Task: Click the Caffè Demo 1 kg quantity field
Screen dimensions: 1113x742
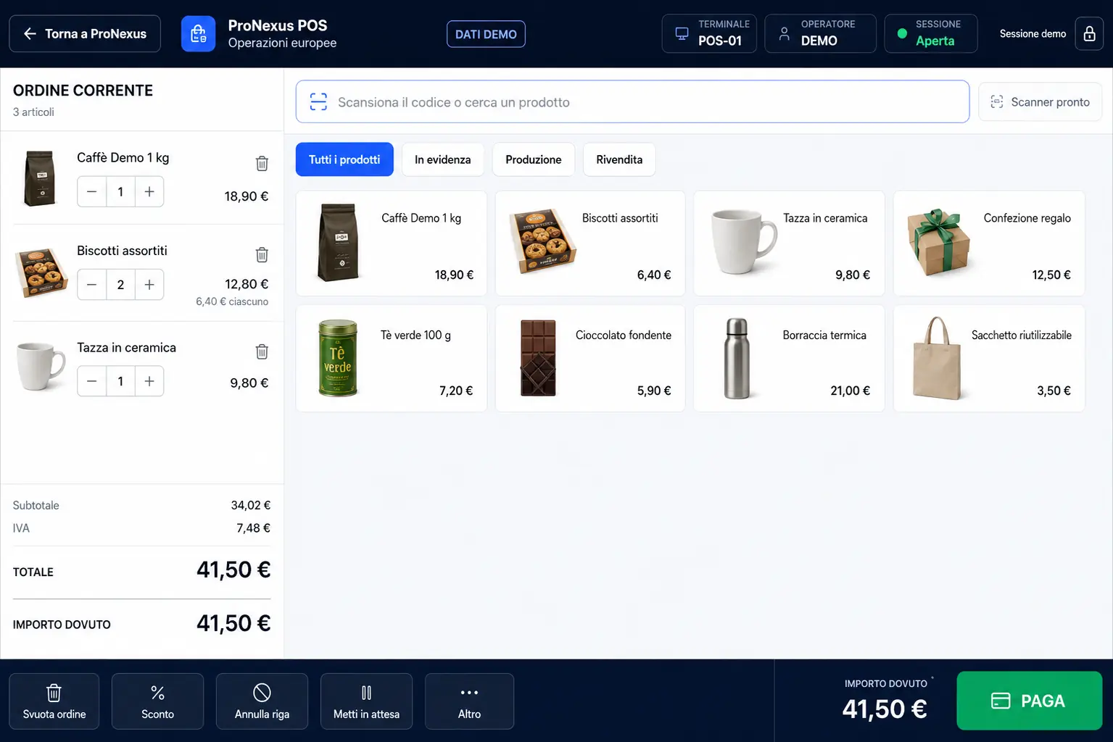Action: click(120, 192)
